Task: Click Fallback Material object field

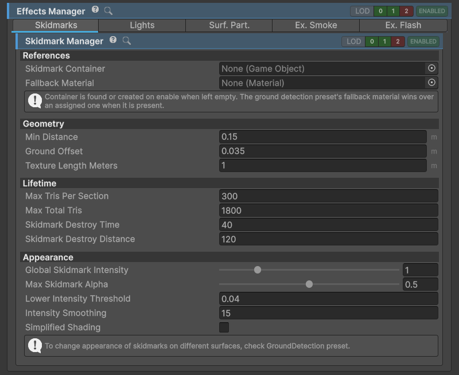Action: 328,83
